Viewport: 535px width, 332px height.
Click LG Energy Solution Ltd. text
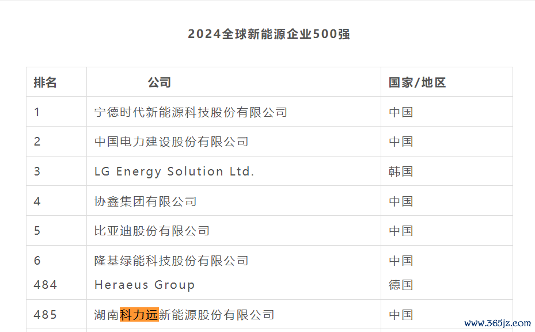[174, 171]
